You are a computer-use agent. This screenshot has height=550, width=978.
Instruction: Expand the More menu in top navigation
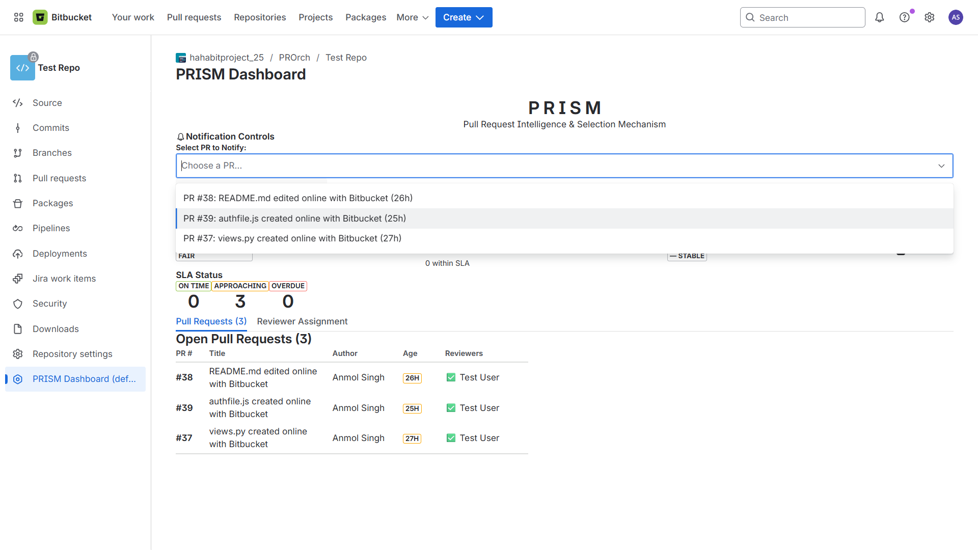coord(412,17)
